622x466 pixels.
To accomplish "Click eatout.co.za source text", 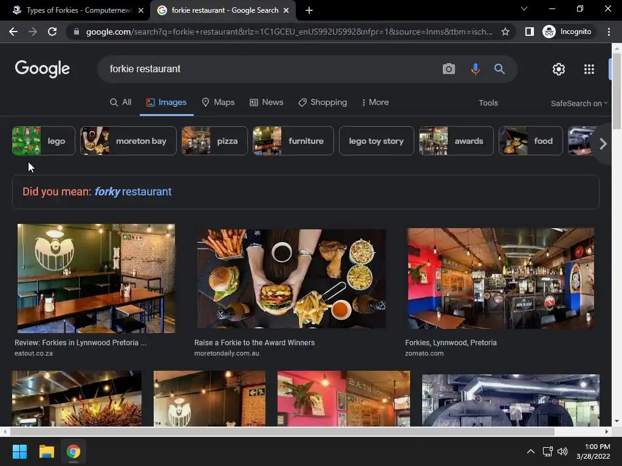I will [x=33, y=353].
